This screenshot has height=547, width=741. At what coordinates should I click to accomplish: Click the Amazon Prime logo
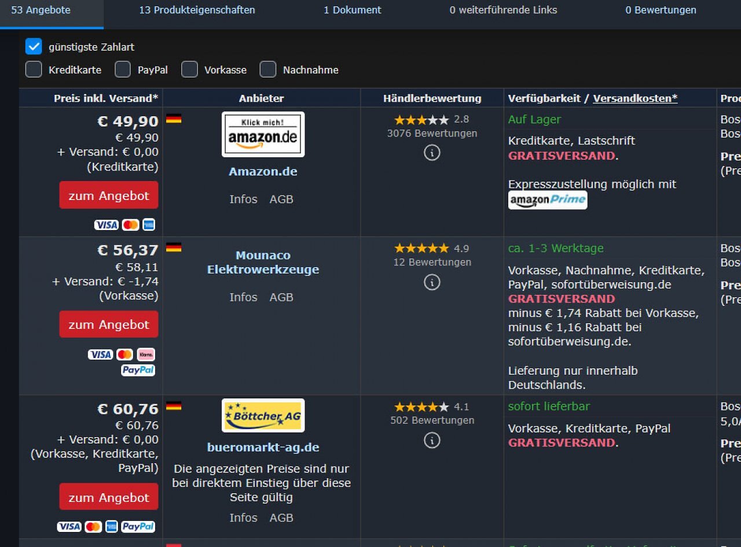(548, 200)
